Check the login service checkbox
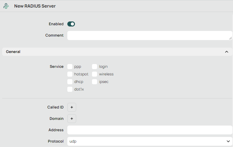233x147 pixels. coord(95,67)
